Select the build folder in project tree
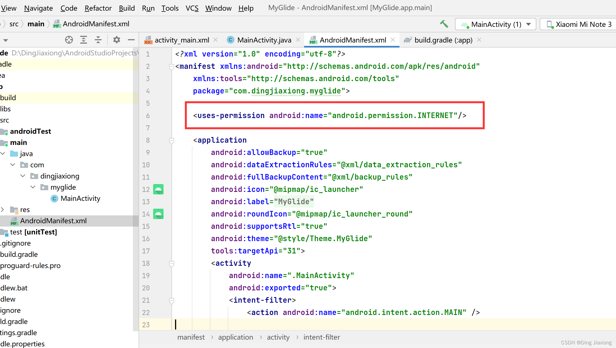Image resolution: width=616 pixels, height=348 pixels. pos(8,98)
